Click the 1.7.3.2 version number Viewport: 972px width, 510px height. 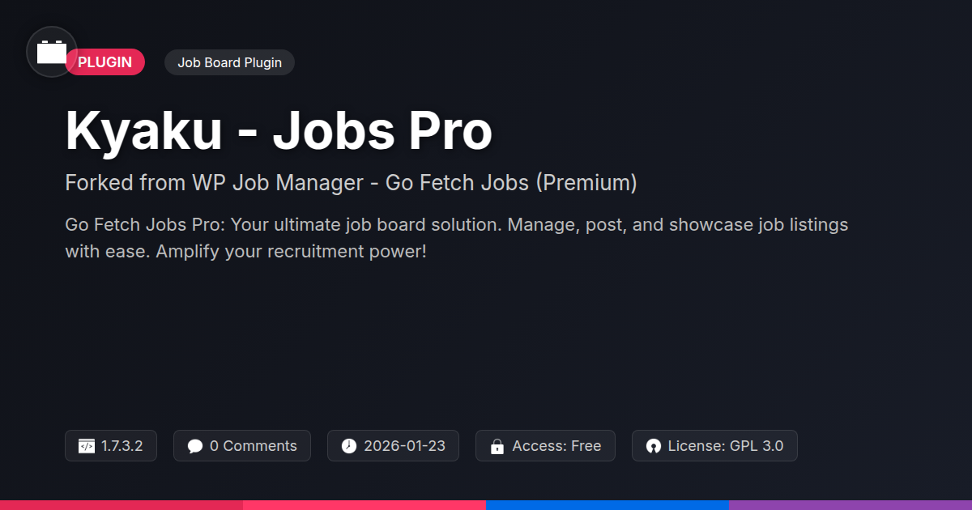(122, 446)
